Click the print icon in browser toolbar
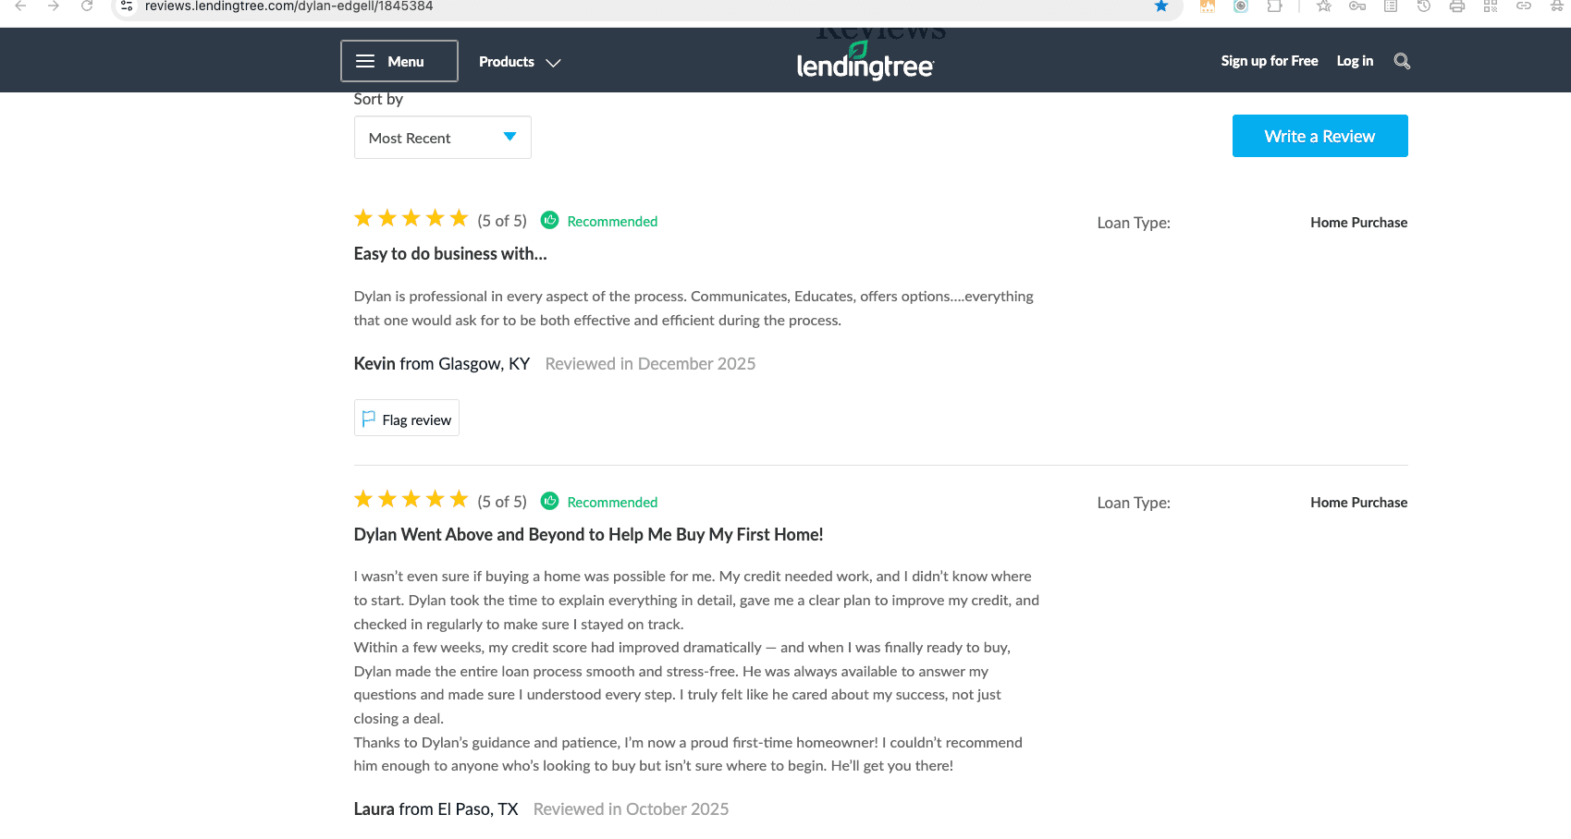1571x839 pixels. point(1457,6)
